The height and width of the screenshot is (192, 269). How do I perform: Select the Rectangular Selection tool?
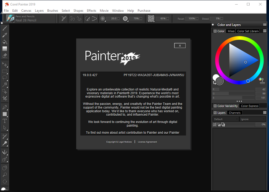tap(5, 71)
